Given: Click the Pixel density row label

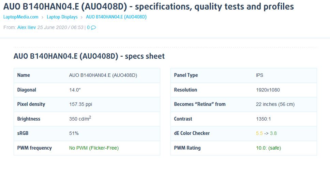Looking at the screenshot, I should [x=31, y=104].
